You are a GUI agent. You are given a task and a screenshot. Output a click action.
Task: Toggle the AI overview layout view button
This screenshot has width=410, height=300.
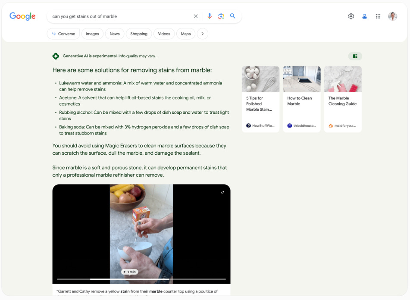pos(355,56)
